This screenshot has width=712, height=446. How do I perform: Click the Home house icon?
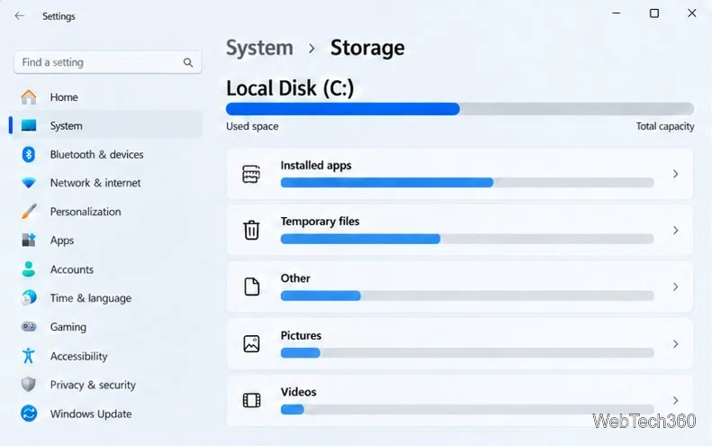pos(29,96)
